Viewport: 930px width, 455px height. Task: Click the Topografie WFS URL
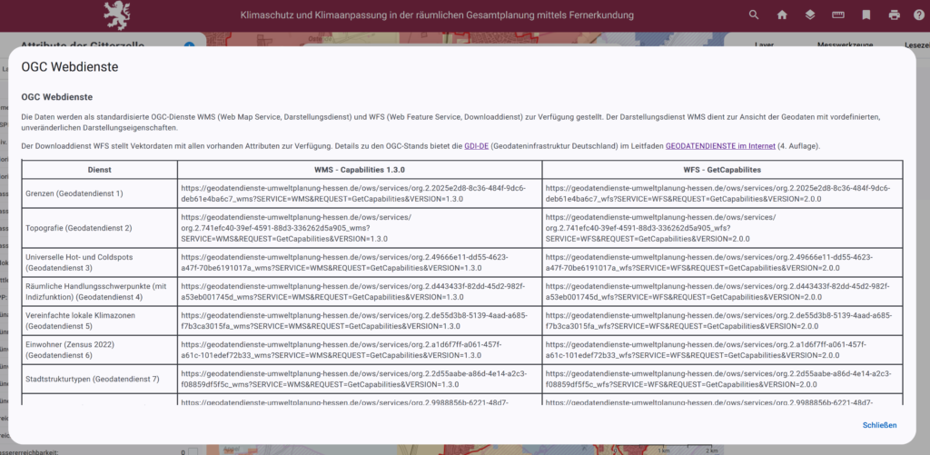661,228
